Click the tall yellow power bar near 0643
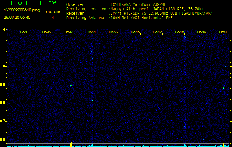This screenshot has width=232, height=147. click(71, 144)
